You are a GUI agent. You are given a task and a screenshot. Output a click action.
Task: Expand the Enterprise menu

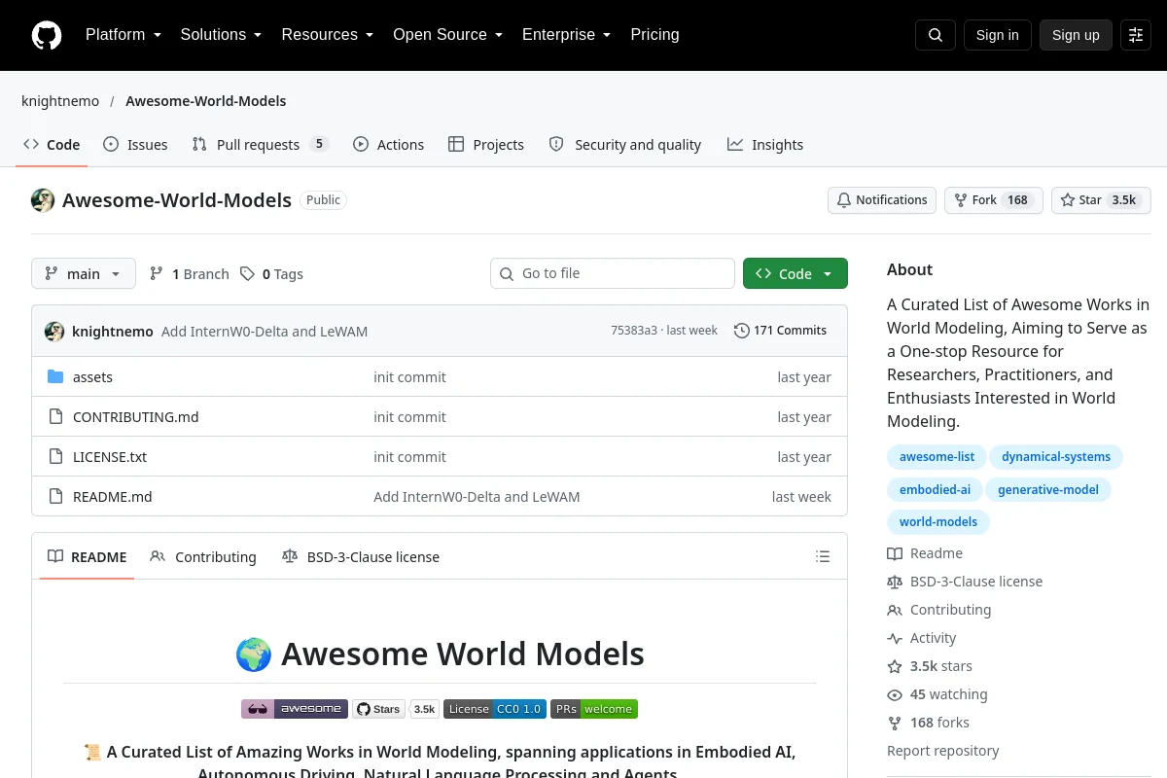[x=566, y=35]
